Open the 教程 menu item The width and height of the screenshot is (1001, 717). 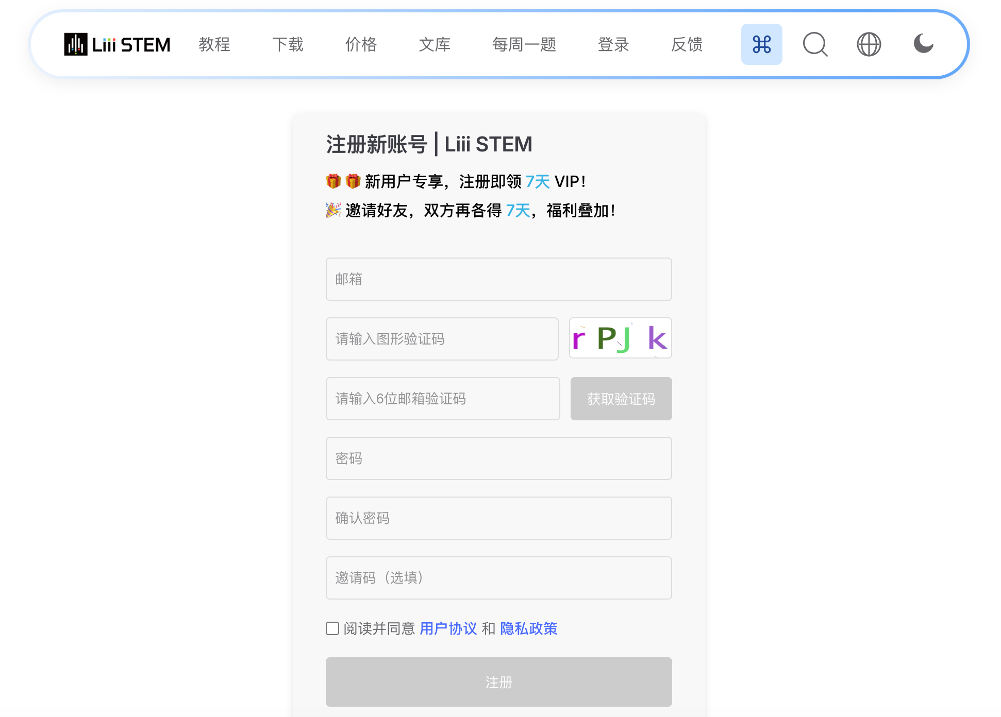coord(214,44)
